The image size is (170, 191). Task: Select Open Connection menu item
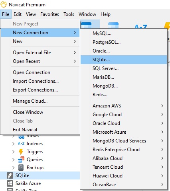tap(40, 72)
